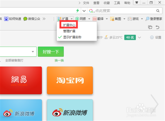Open the 淘宝网 orange tile

(x=70, y=80)
